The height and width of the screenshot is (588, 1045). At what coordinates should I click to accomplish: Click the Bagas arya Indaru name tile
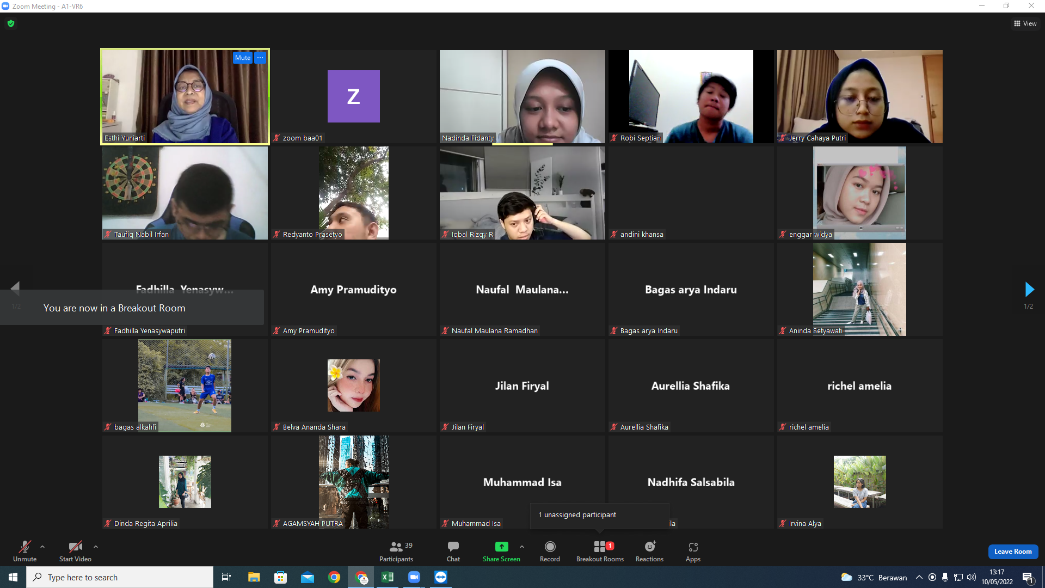tap(691, 290)
